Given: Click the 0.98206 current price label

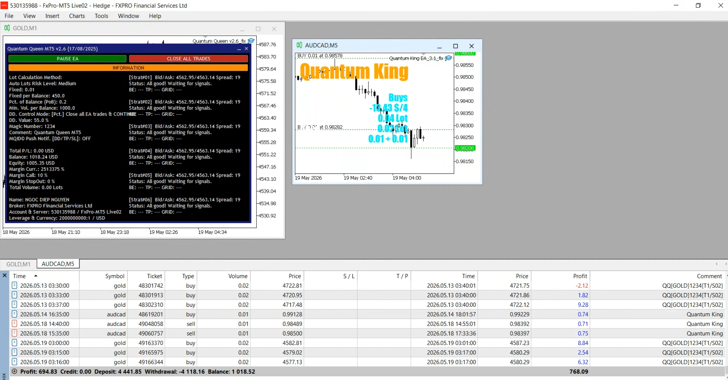Looking at the screenshot, I should (465, 148).
